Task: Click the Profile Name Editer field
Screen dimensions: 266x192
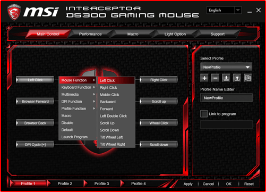Action: click(226, 98)
